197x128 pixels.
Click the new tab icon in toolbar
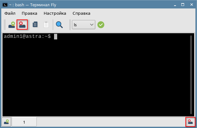pos(12,25)
